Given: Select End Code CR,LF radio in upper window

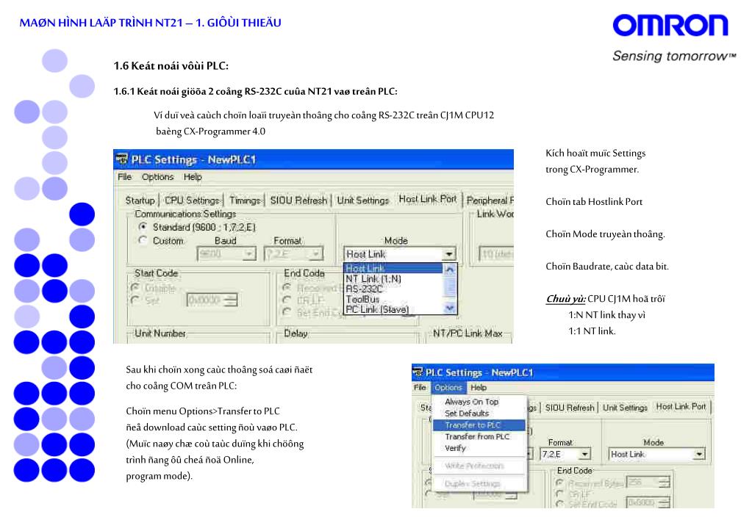Looking at the screenshot, I should pos(287,300).
